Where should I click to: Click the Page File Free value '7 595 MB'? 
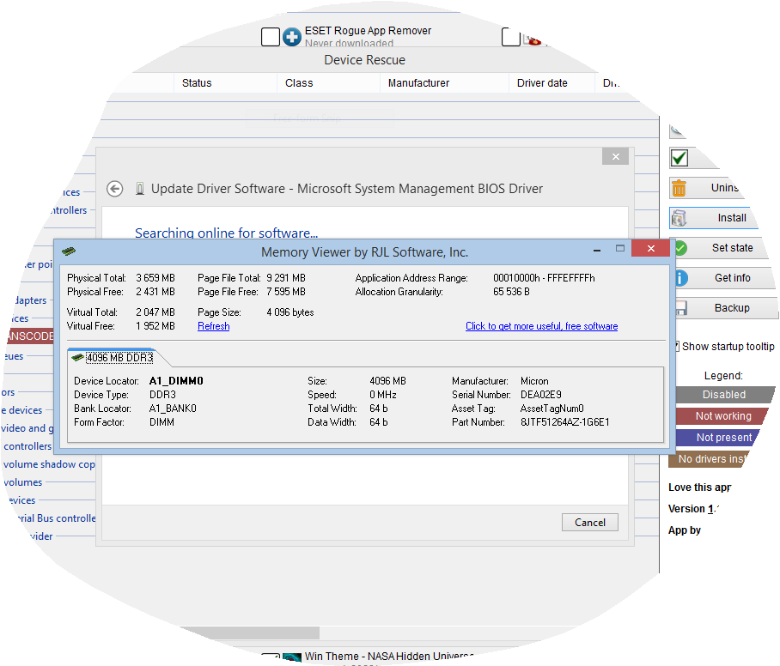[x=286, y=292]
